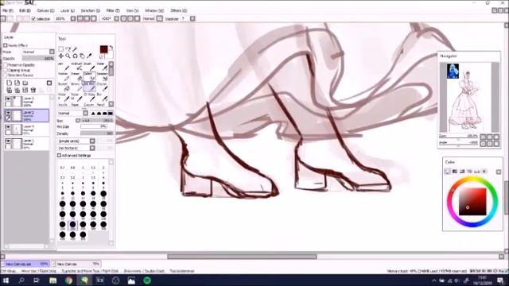Hide the top layer's eye icon
509x286 pixels.
[8, 99]
